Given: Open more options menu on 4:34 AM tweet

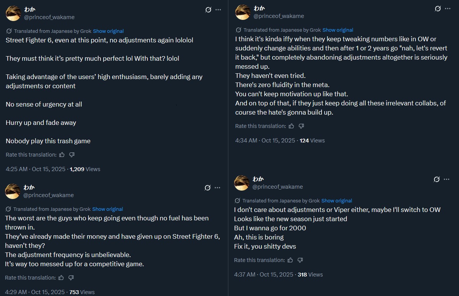Looking at the screenshot, I should point(448,8).
